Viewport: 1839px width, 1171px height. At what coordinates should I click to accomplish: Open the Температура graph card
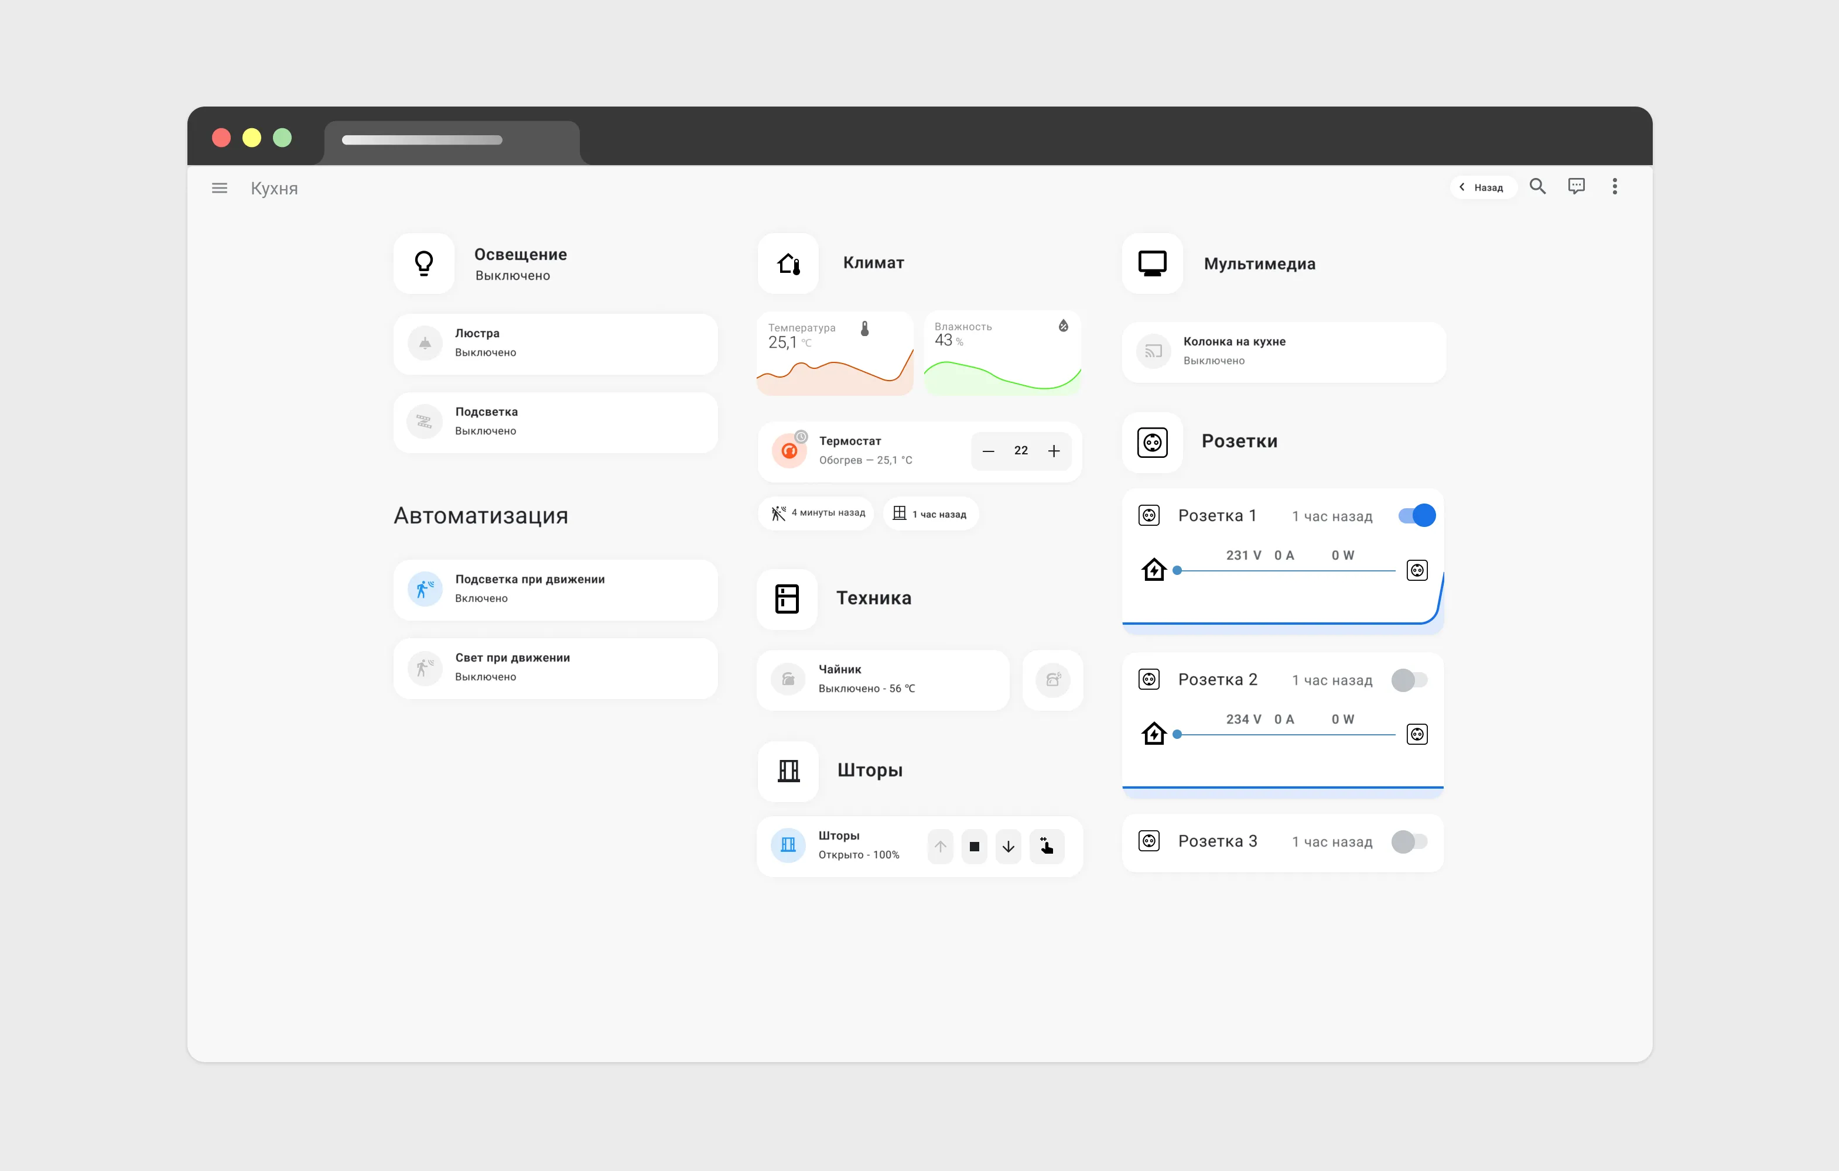coord(836,354)
